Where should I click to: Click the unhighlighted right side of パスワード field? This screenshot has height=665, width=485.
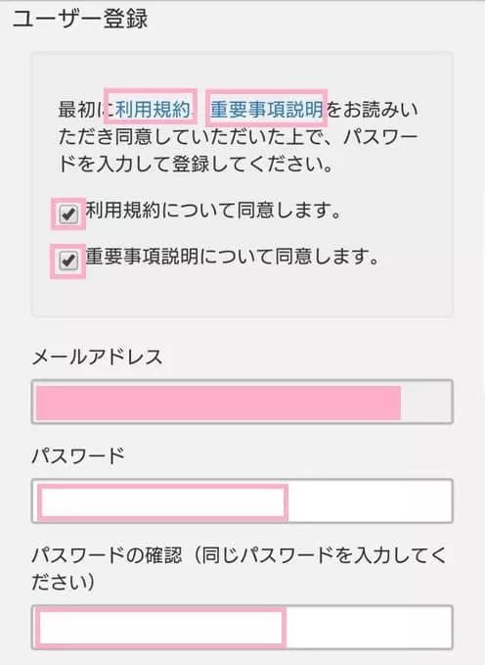coord(370,500)
